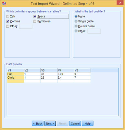Click the SPSS icon in the title bar
The width and height of the screenshot is (125, 130).
click(x=4, y=4)
